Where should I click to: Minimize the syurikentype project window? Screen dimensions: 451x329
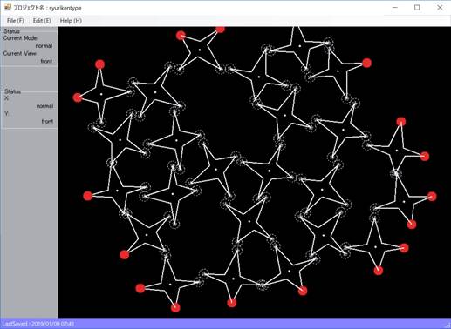pos(395,8)
